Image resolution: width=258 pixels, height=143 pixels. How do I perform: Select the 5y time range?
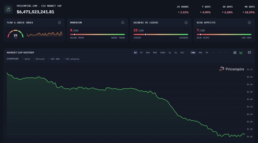coord(176,52)
